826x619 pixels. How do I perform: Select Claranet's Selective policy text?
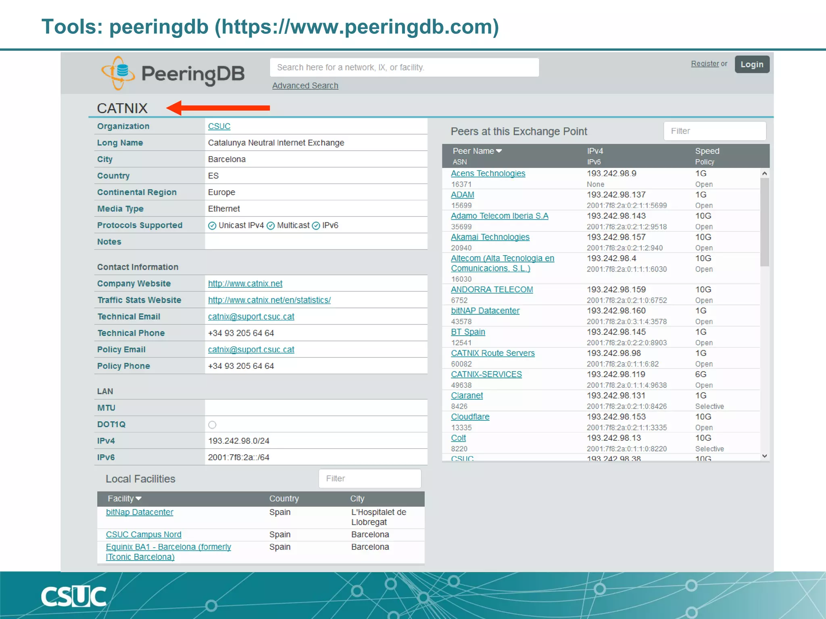[709, 407]
